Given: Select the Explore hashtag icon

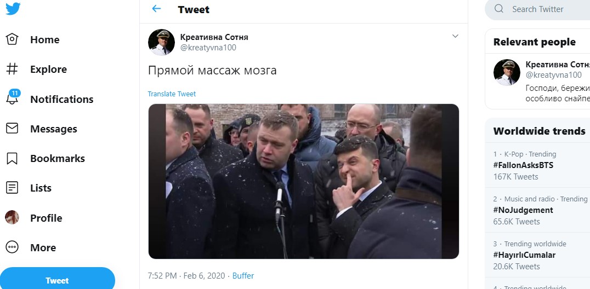Looking at the screenshot, I should point(12,69).
